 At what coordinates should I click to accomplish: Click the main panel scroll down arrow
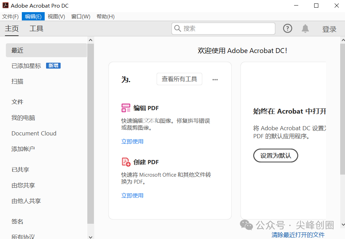[343, 224]
